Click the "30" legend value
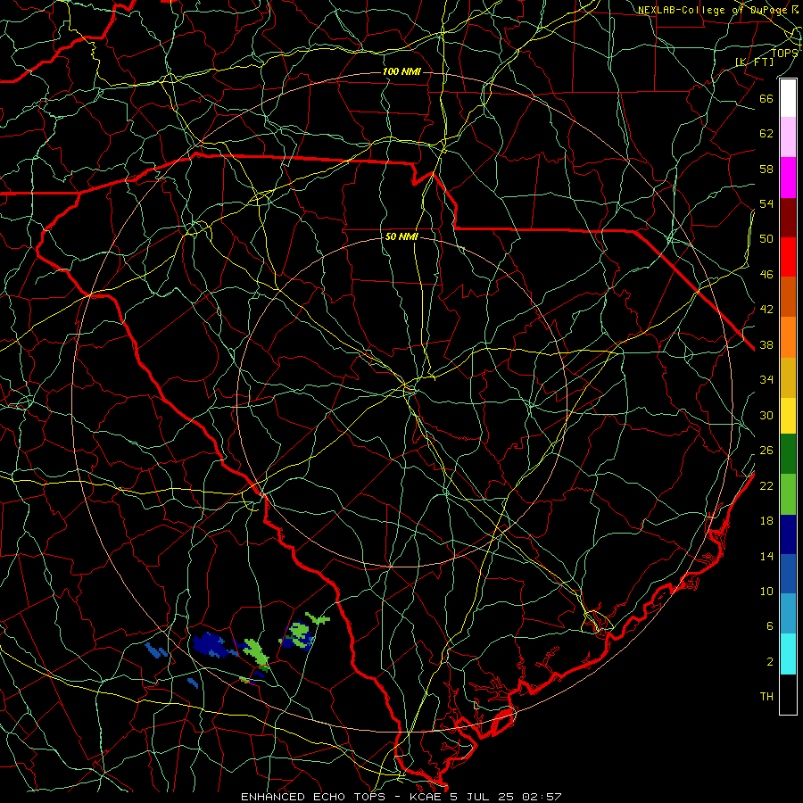This screenshot has height=803, width=803. (766, 415)
